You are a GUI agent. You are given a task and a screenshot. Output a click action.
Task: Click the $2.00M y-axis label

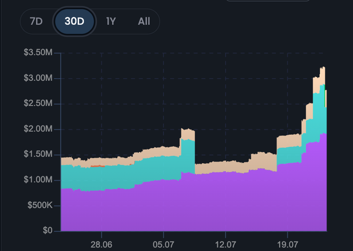[38, 129]
